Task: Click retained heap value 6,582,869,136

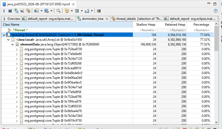Action: (177, 44)
